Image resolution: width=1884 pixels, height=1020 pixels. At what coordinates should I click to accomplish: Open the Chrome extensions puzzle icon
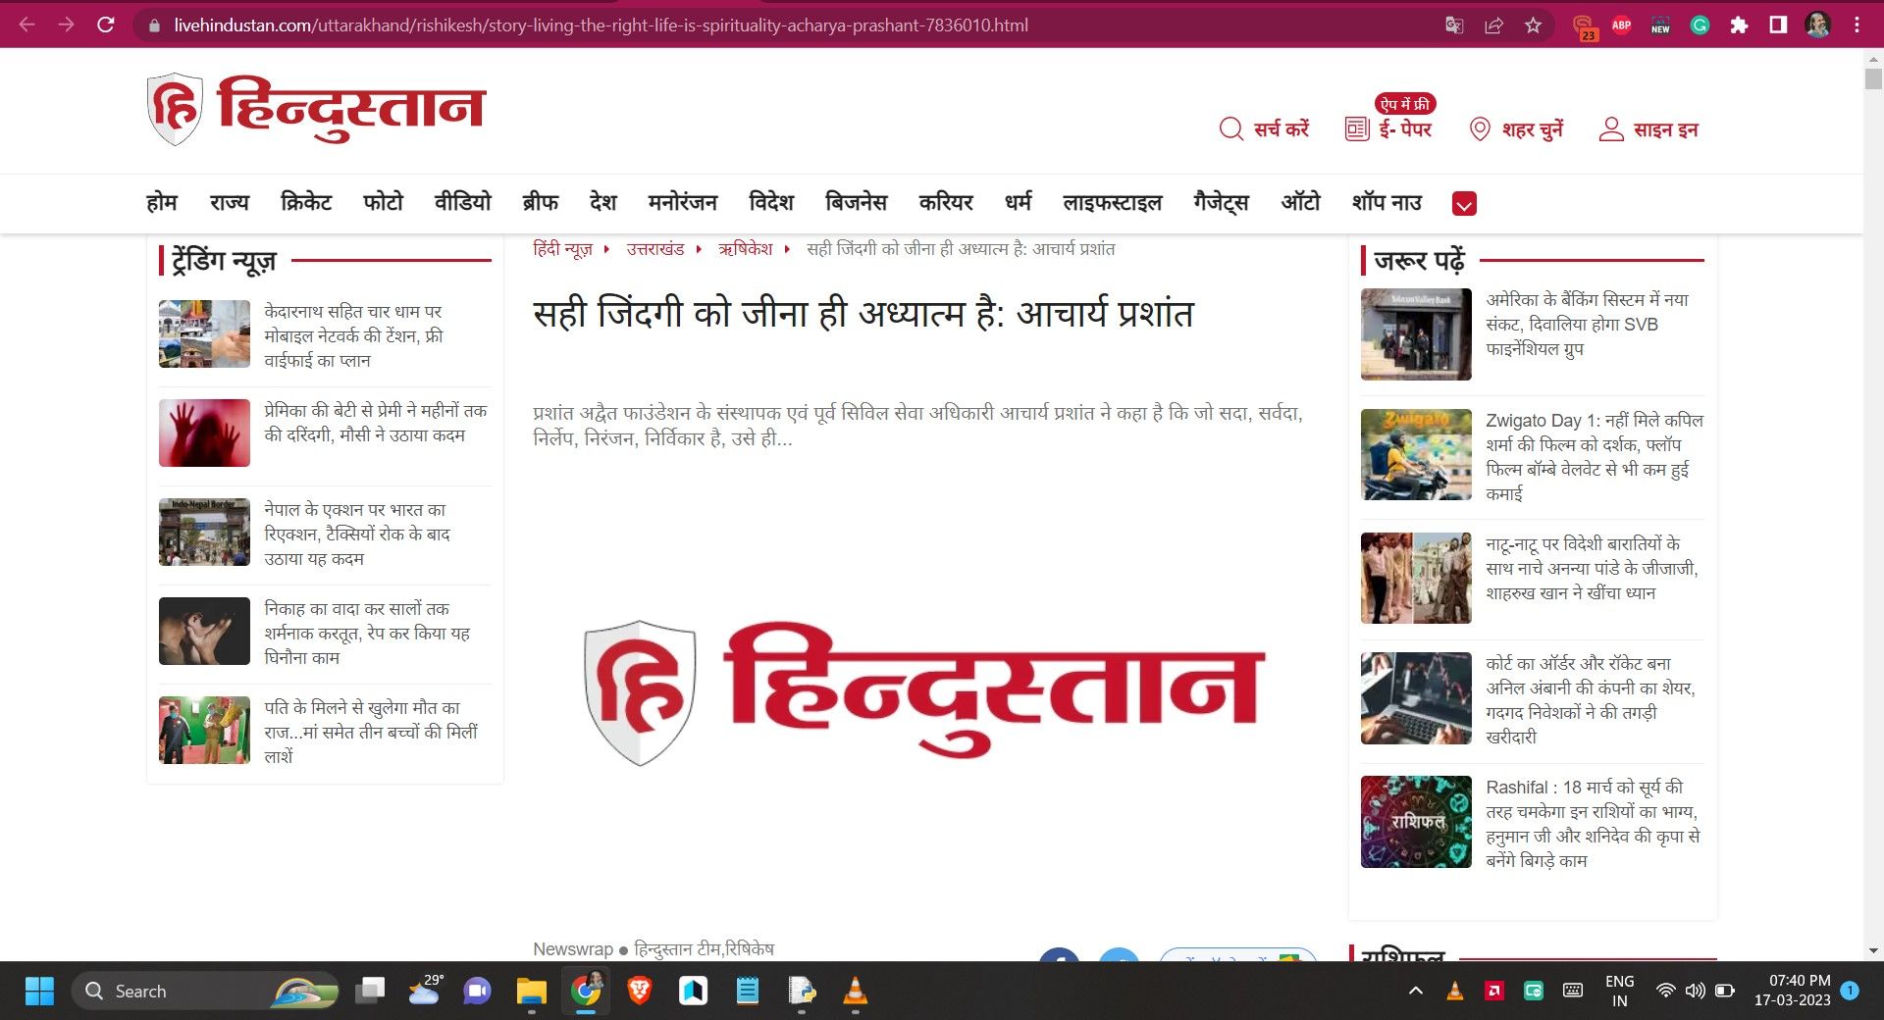(x=1739, y=25)
